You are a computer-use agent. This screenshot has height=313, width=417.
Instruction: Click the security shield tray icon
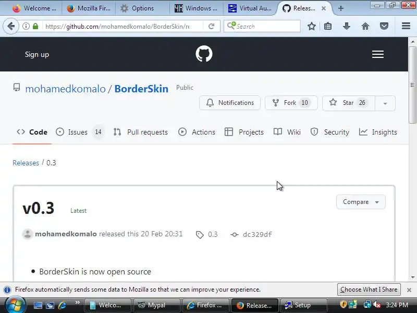[344, 304]
